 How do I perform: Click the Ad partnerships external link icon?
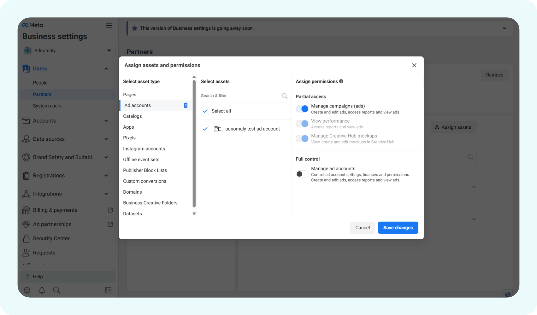110,224
